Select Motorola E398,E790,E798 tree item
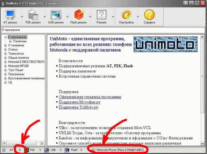 [x=26, y=62]
